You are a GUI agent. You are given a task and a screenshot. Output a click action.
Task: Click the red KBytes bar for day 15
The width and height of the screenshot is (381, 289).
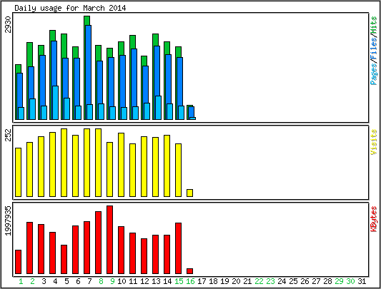coord(179,248)
